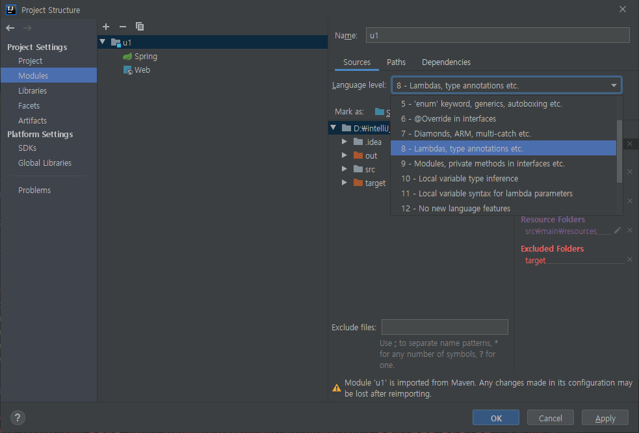The image size is (639, 433).
Task: Open Libraries settings
Action: pyautogui.click(x=33, y=90)
